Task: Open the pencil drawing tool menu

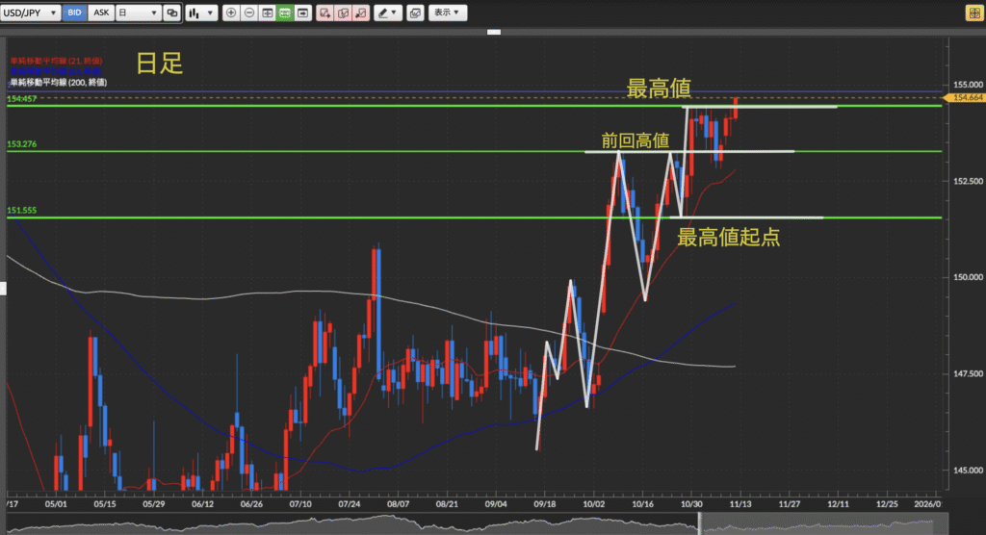Action: pyautogui.click(x=388, y=13)
